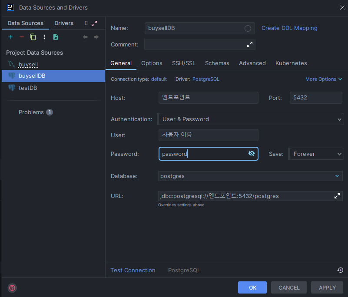Click the revert changes icon at bottom right

(340, 270)
